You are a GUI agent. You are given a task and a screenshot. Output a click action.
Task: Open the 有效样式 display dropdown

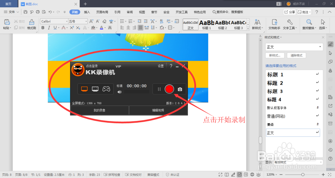pyautogui.click(x=321, y=162)
